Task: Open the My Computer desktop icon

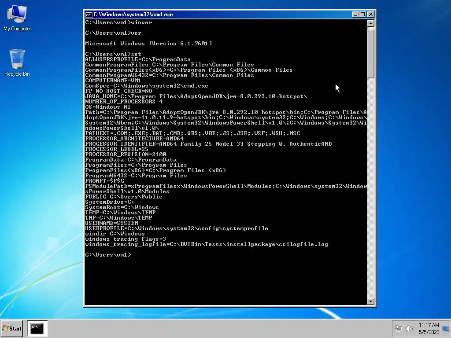Action: 17,18
